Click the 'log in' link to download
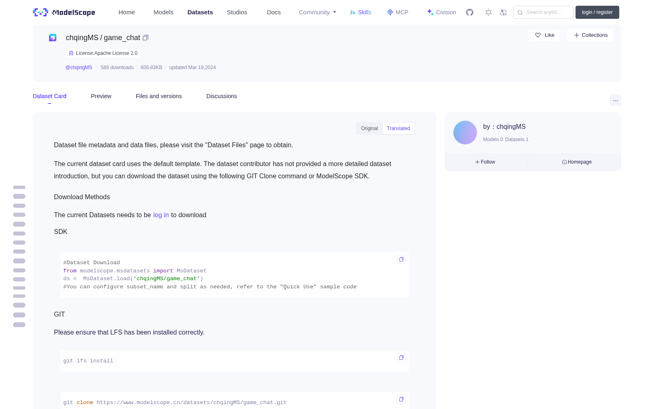This screenshot has width=654, height=409. (161, 215)
